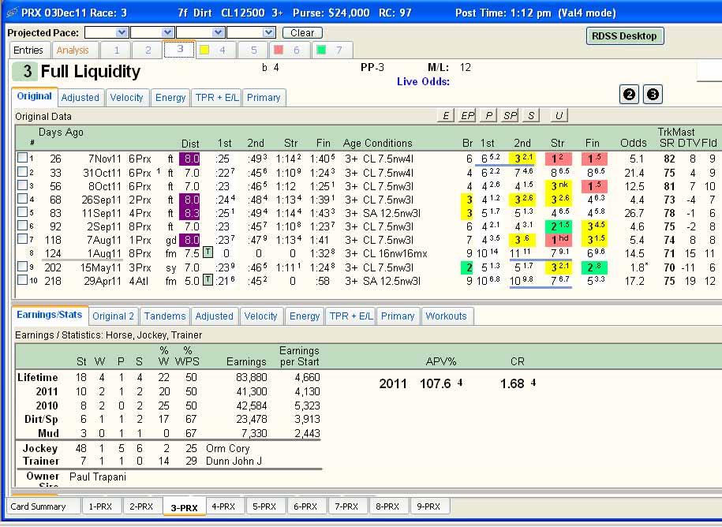722x527 pixels.
Task: Click the T marker in the 29Apr11 row
Action: tap(208, 280)
